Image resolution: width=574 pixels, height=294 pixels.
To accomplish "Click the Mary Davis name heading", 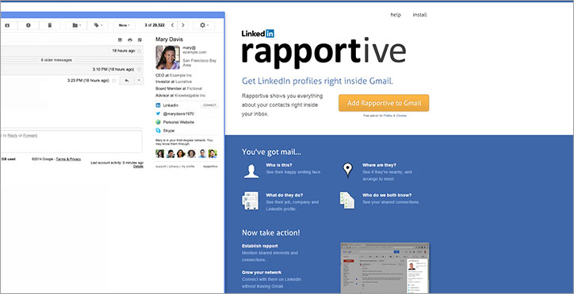I will 169,39.
